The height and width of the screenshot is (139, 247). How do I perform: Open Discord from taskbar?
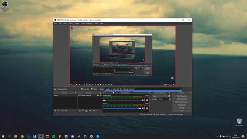73,136
